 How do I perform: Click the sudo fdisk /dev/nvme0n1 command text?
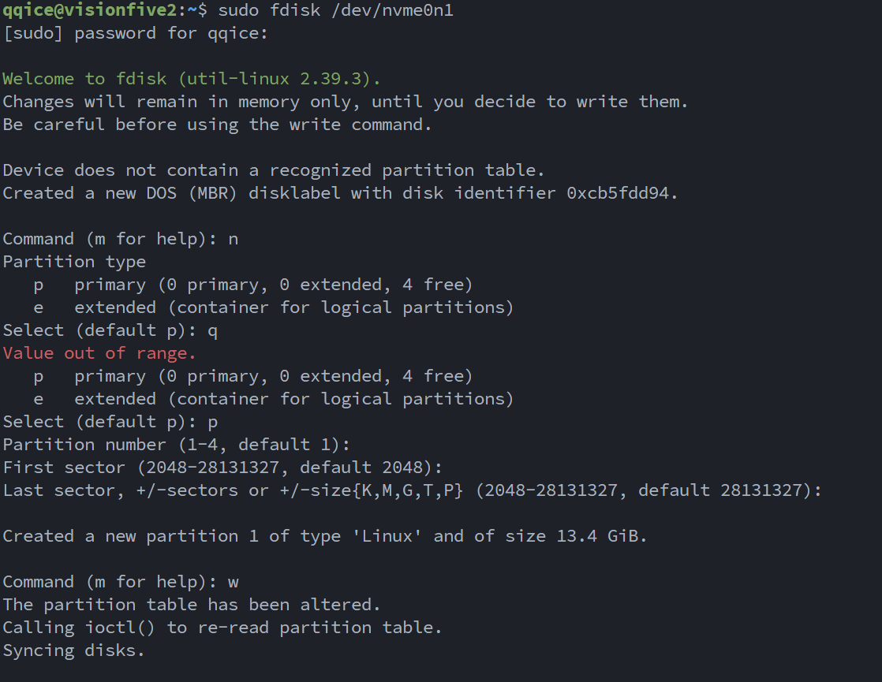pos(335,11)
